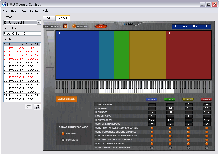Click the gold zone 3 region

pos(148,55)
